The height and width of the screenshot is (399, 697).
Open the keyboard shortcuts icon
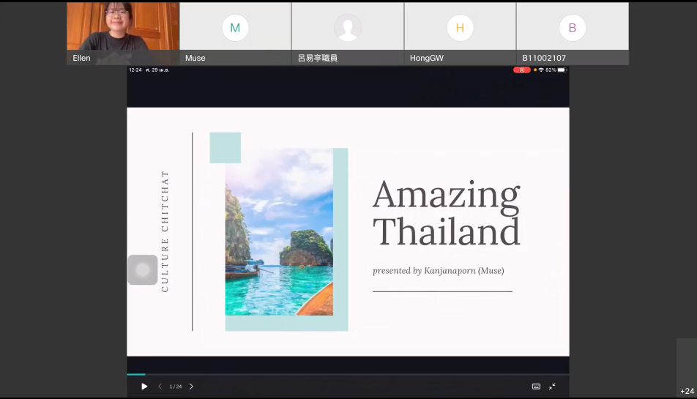[x=536, y=387]
